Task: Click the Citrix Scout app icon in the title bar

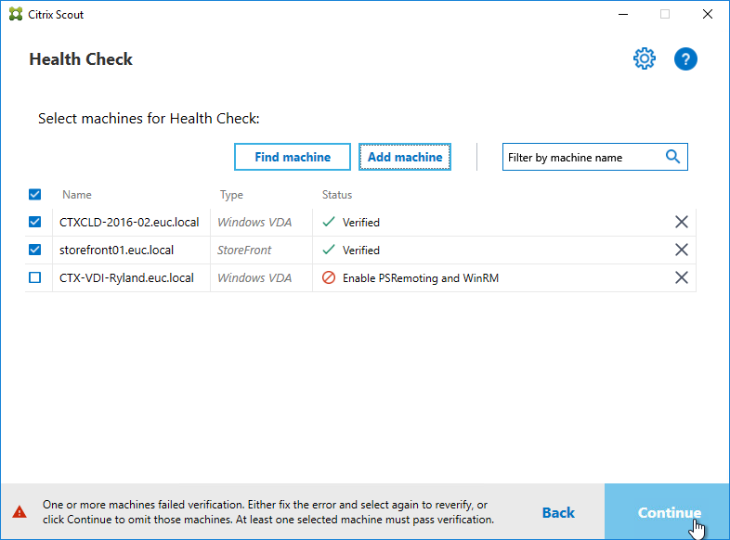Action: pos(16,14)
